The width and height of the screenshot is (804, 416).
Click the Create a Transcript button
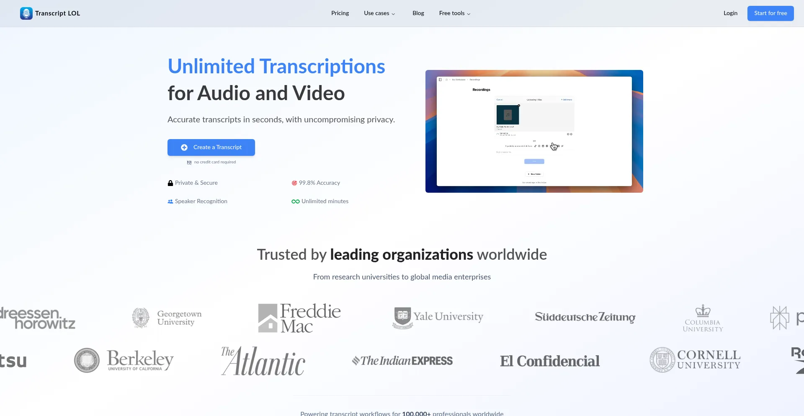(x=211, y=147)
